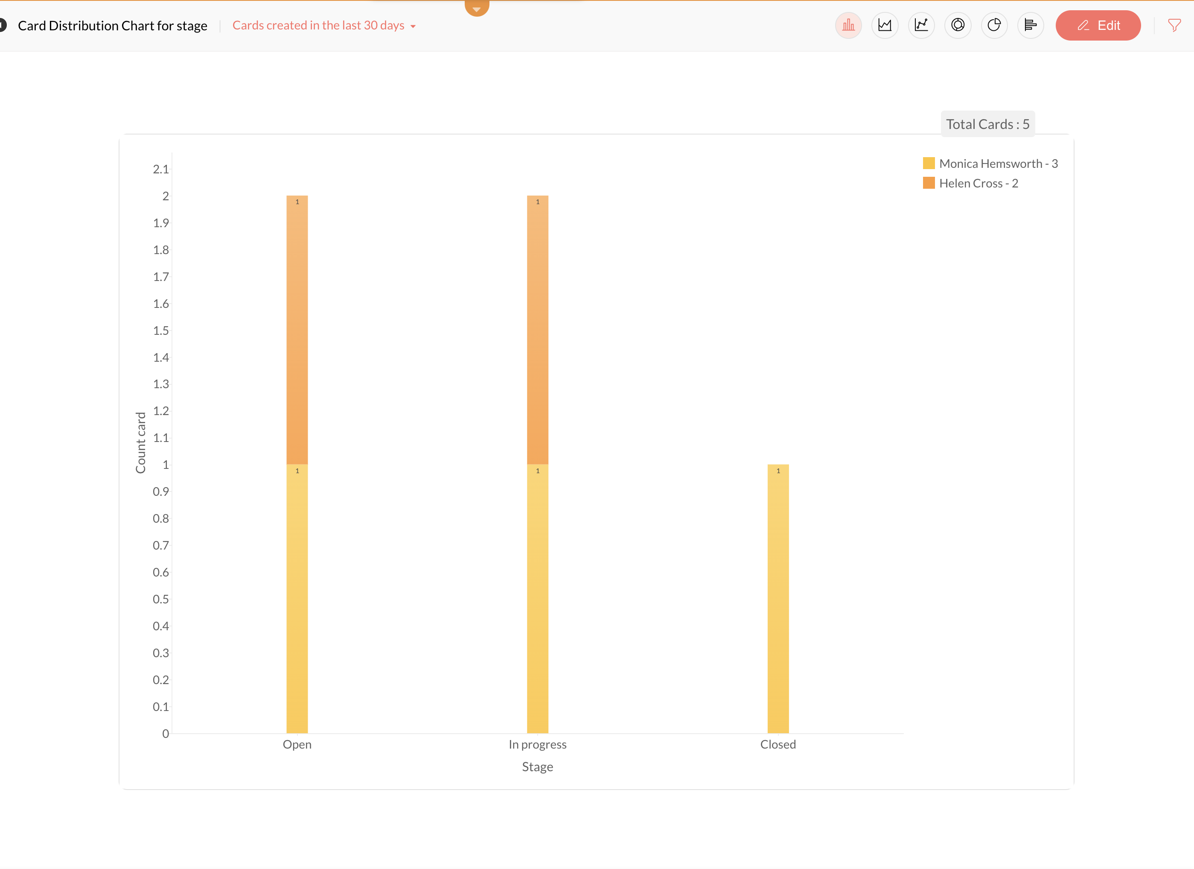The image size is (1194, 869).
Task: Switch to horizontal bar chart view
Action: [x=1030, y=25]
